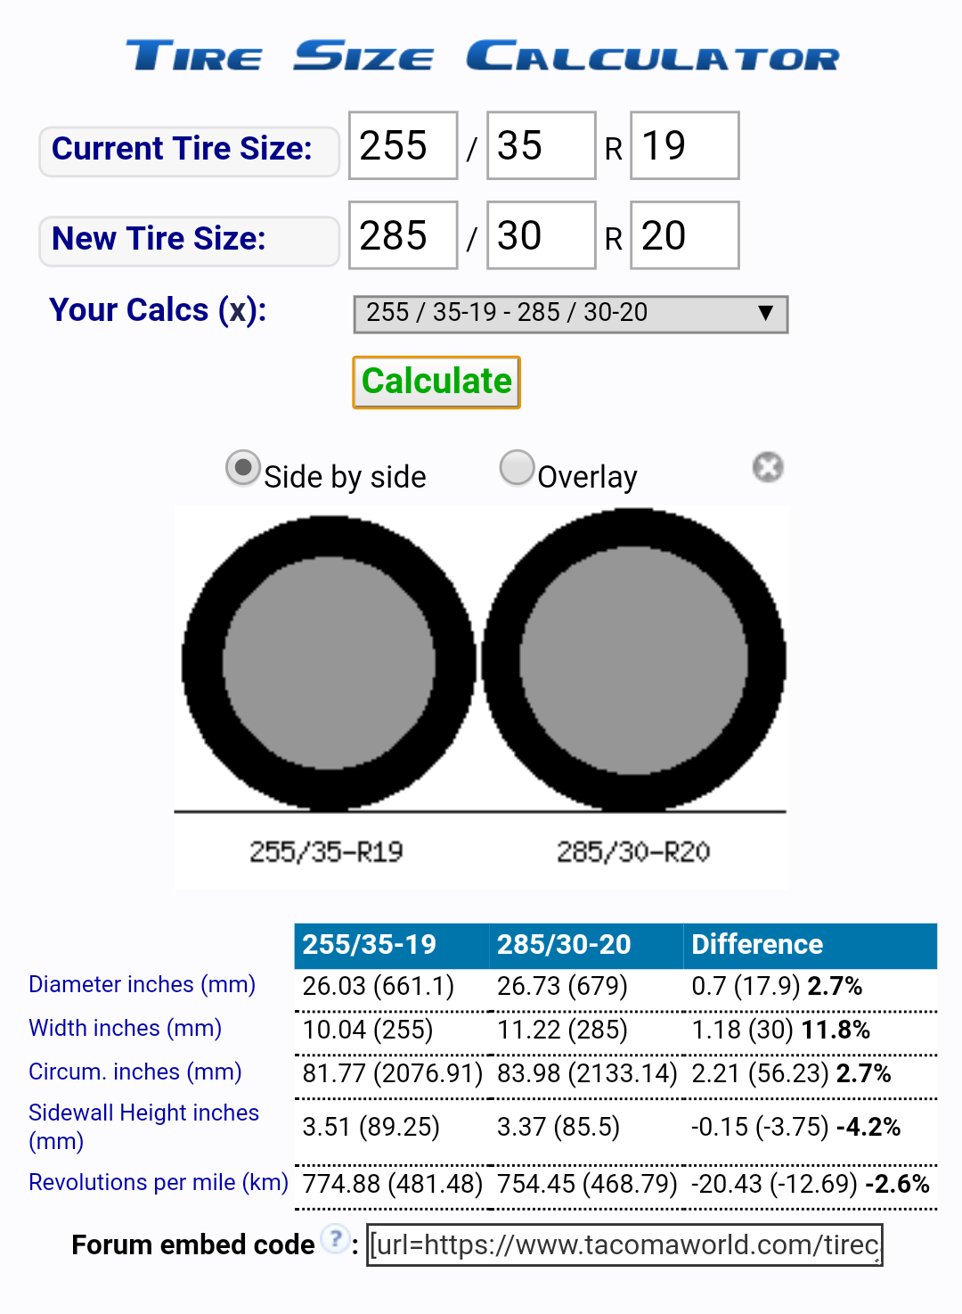Select the Overlay radio button

(517, 468)
